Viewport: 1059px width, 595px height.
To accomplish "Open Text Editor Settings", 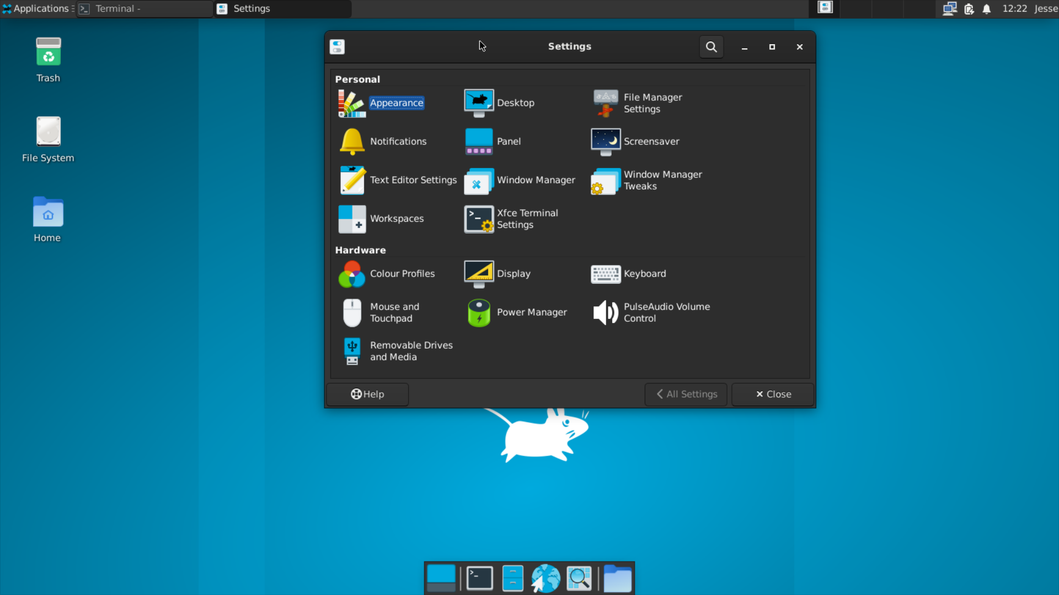I will 398,180.
